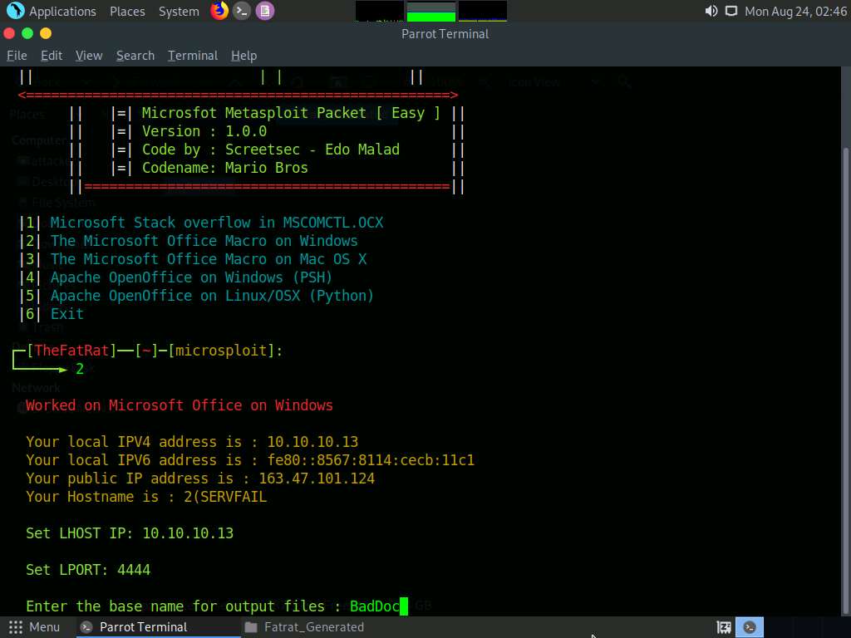Click the green window button

27,33
